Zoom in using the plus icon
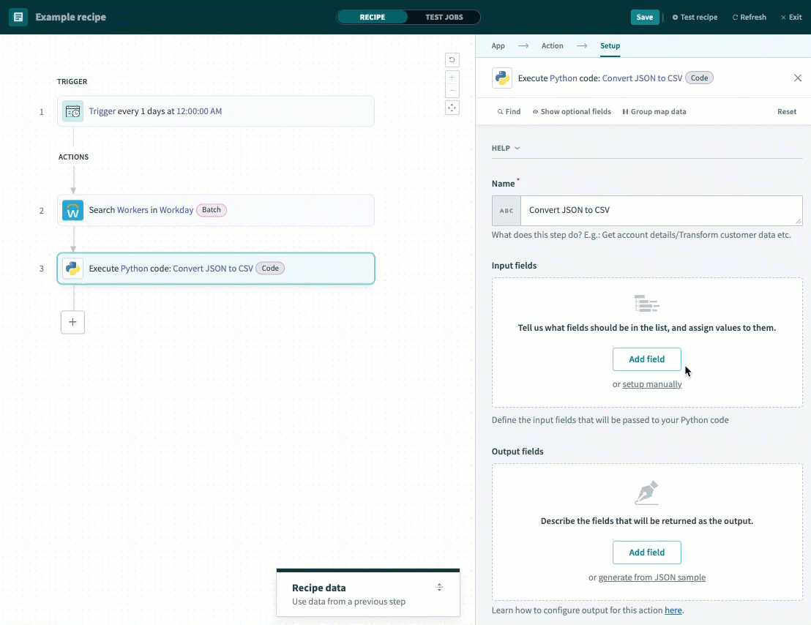Image resolution: width=811 pixels, height=625 pixels. [452, 77]
